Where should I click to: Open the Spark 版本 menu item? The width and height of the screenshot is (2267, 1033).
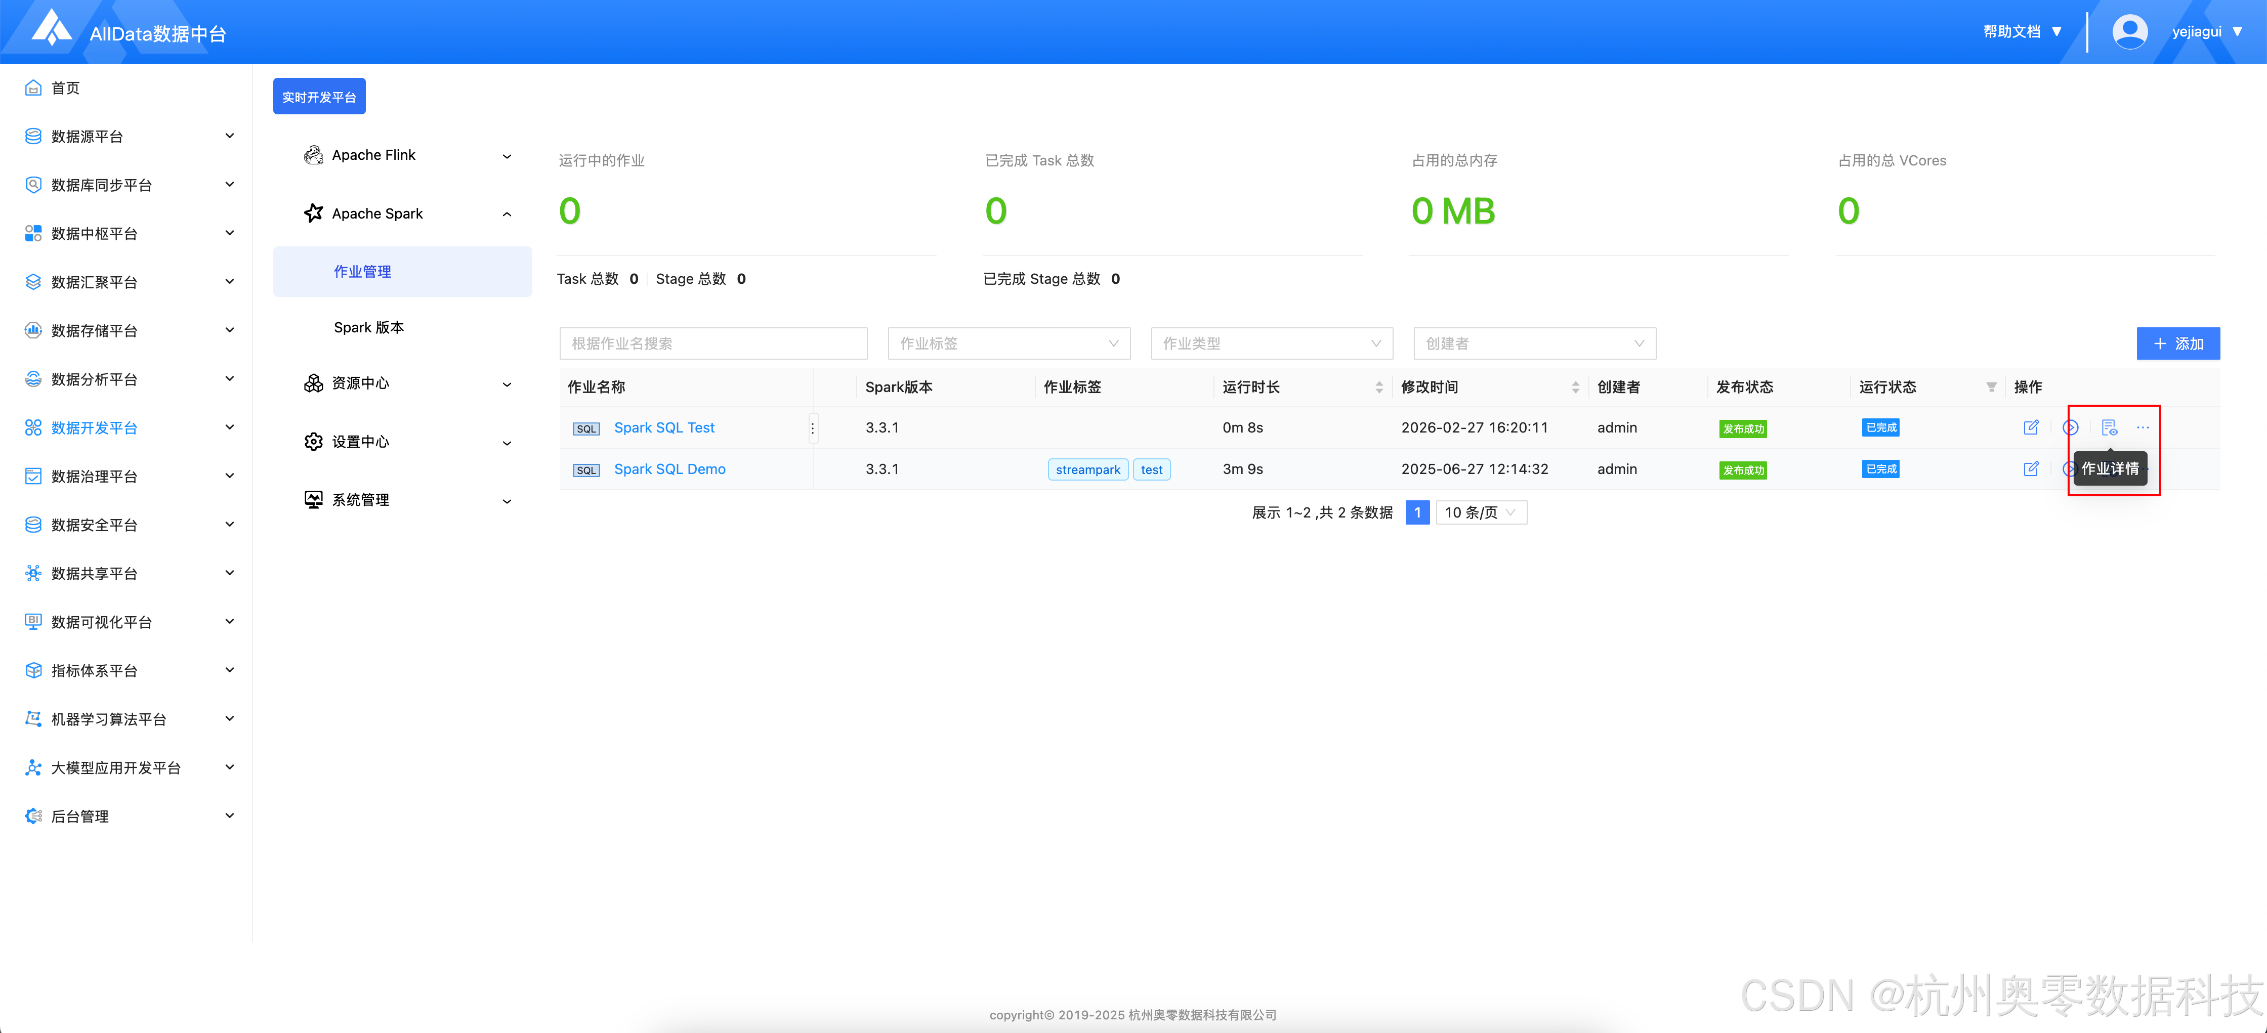[369, 327]
